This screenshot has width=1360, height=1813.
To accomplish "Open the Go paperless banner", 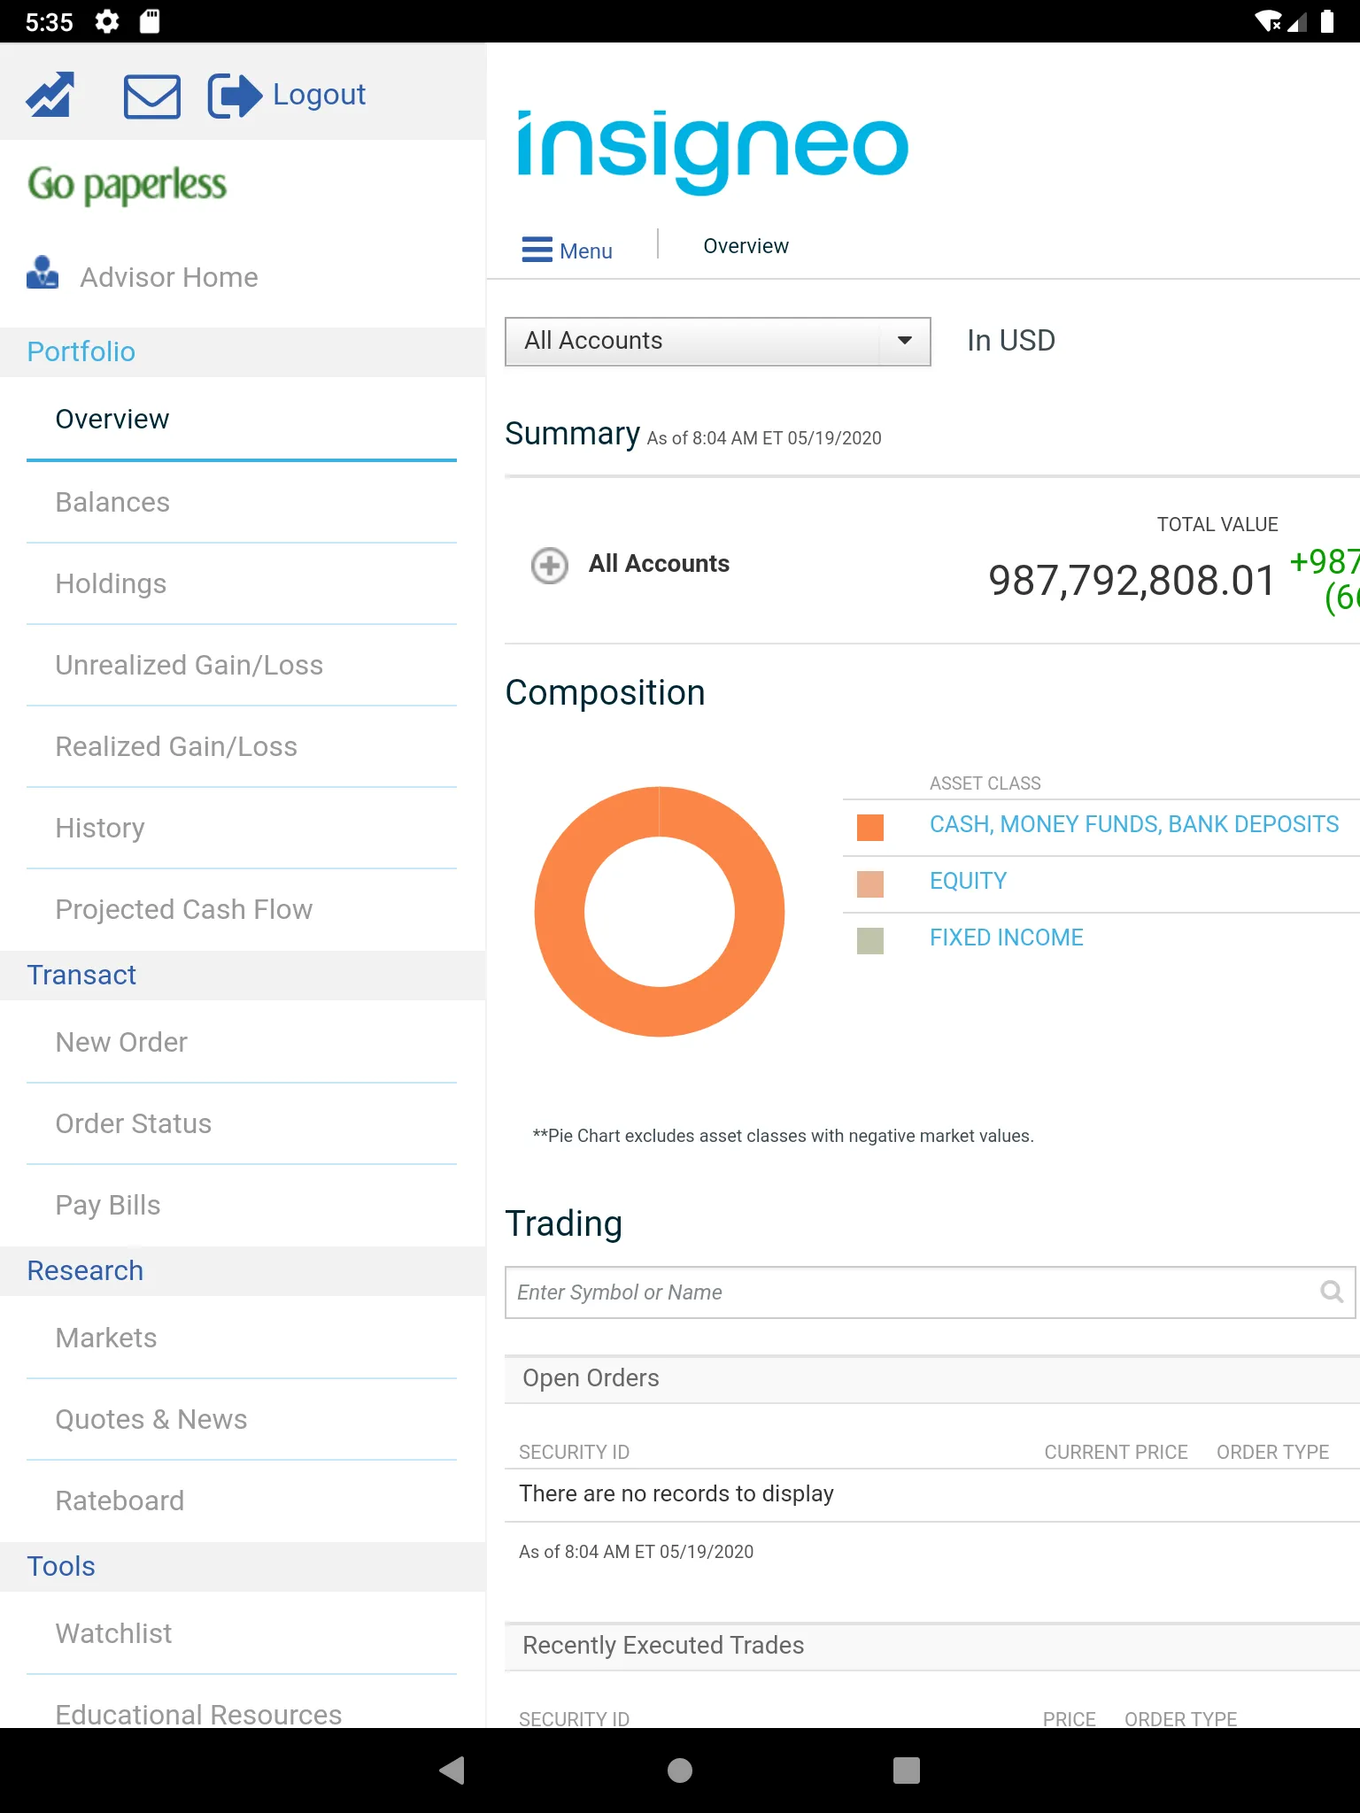I will [127, 185].
